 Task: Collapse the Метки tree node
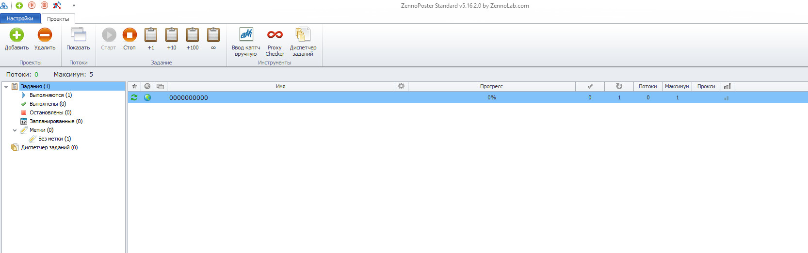[x=15, y=130]
